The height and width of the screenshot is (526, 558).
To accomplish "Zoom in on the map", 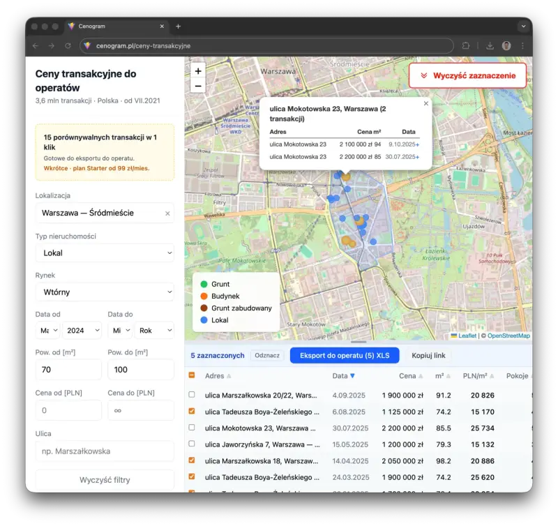I will [x=198, y=71].
